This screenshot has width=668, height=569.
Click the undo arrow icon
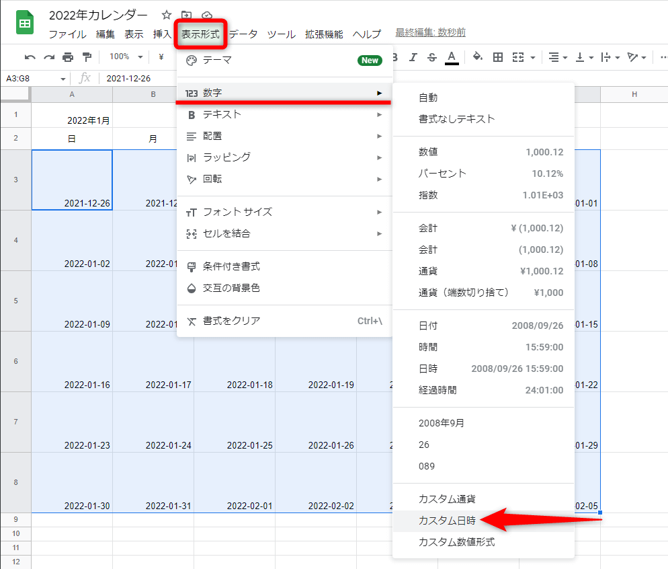(30, 57)
